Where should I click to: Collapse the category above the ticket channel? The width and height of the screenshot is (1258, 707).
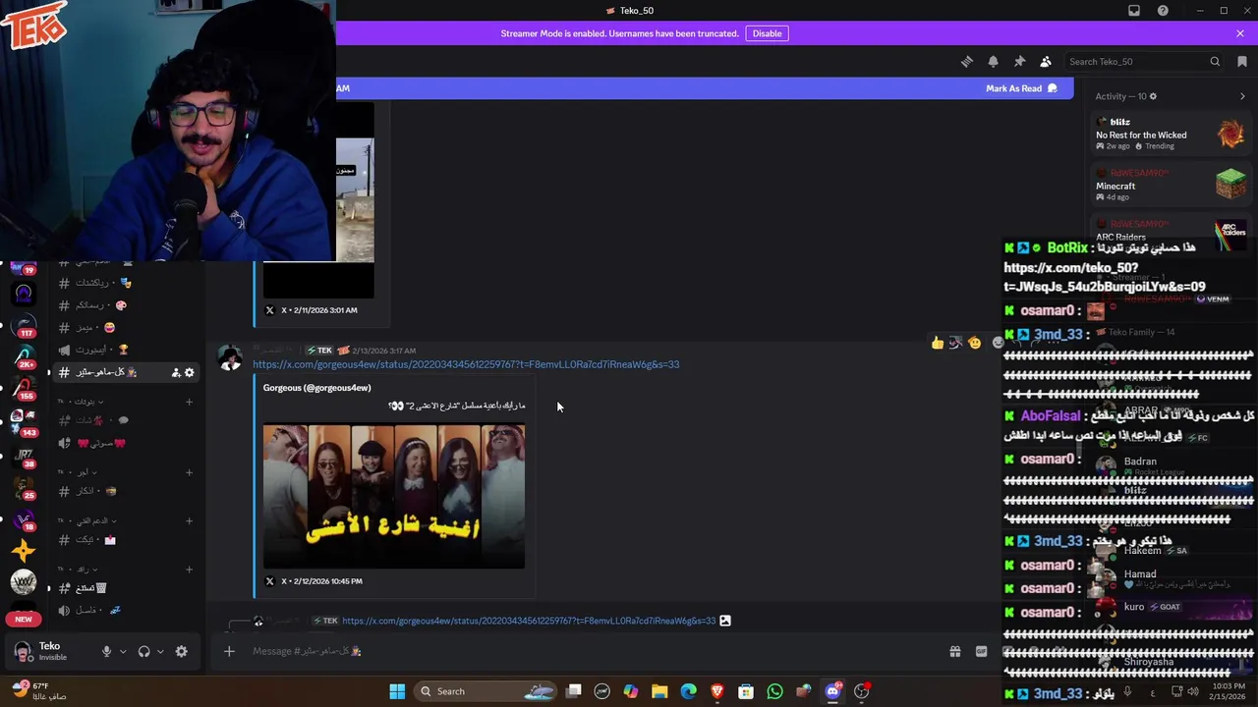87,520
